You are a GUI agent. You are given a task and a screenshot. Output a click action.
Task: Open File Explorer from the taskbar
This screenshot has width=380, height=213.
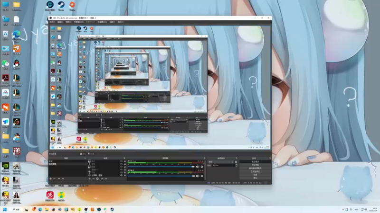pos(47,209)
